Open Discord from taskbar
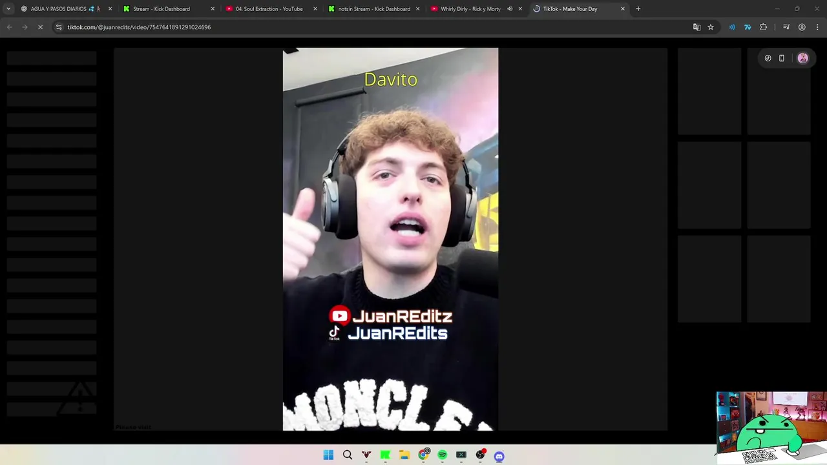This screenshot has height=465, width=827. click(x=499, y=456)
